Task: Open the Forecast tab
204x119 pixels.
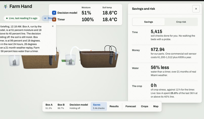Action: click(131, 106)
